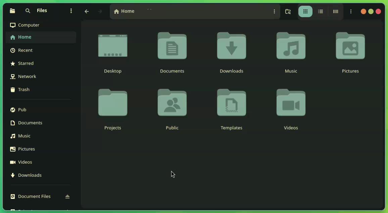Click the orange minimize window button
The image size is (388, 213).
[x=363, y=11]
